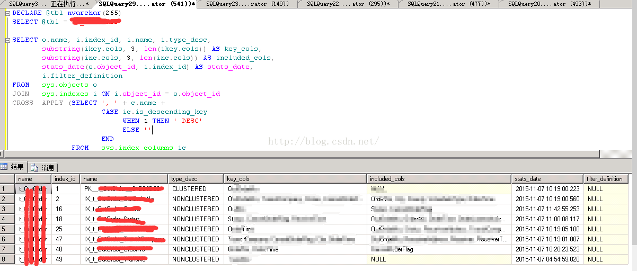
Task: Open the SQLQuery23 (149) query tab
Action: 247,4
